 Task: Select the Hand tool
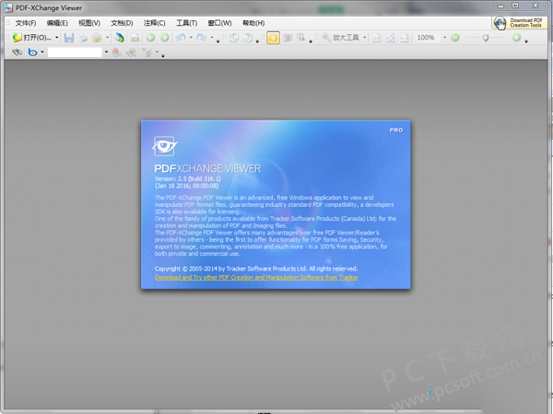[x=274, y=38]
